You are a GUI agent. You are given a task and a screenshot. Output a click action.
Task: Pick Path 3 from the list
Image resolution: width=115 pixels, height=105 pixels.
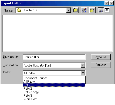pyautogui.click(x=54, y=96)
